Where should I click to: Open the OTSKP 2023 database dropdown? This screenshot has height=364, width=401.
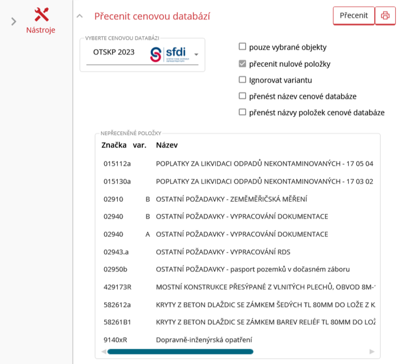[196, 54]
